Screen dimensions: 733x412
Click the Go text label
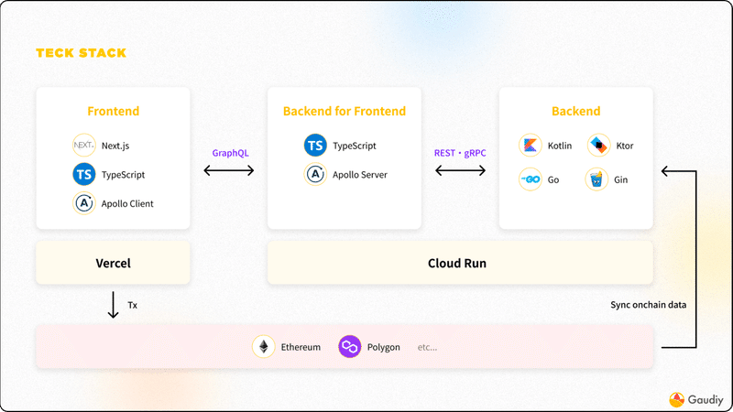click(553, 179)
